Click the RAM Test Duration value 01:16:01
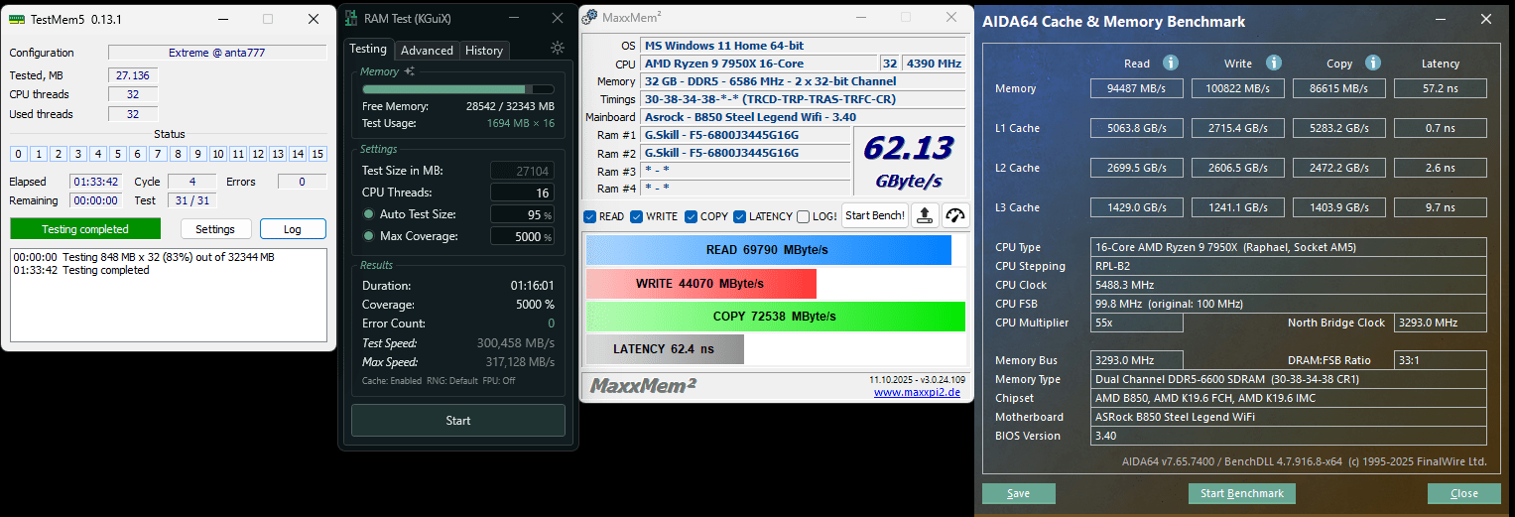 pyautogui.click(x=533, y=286)
